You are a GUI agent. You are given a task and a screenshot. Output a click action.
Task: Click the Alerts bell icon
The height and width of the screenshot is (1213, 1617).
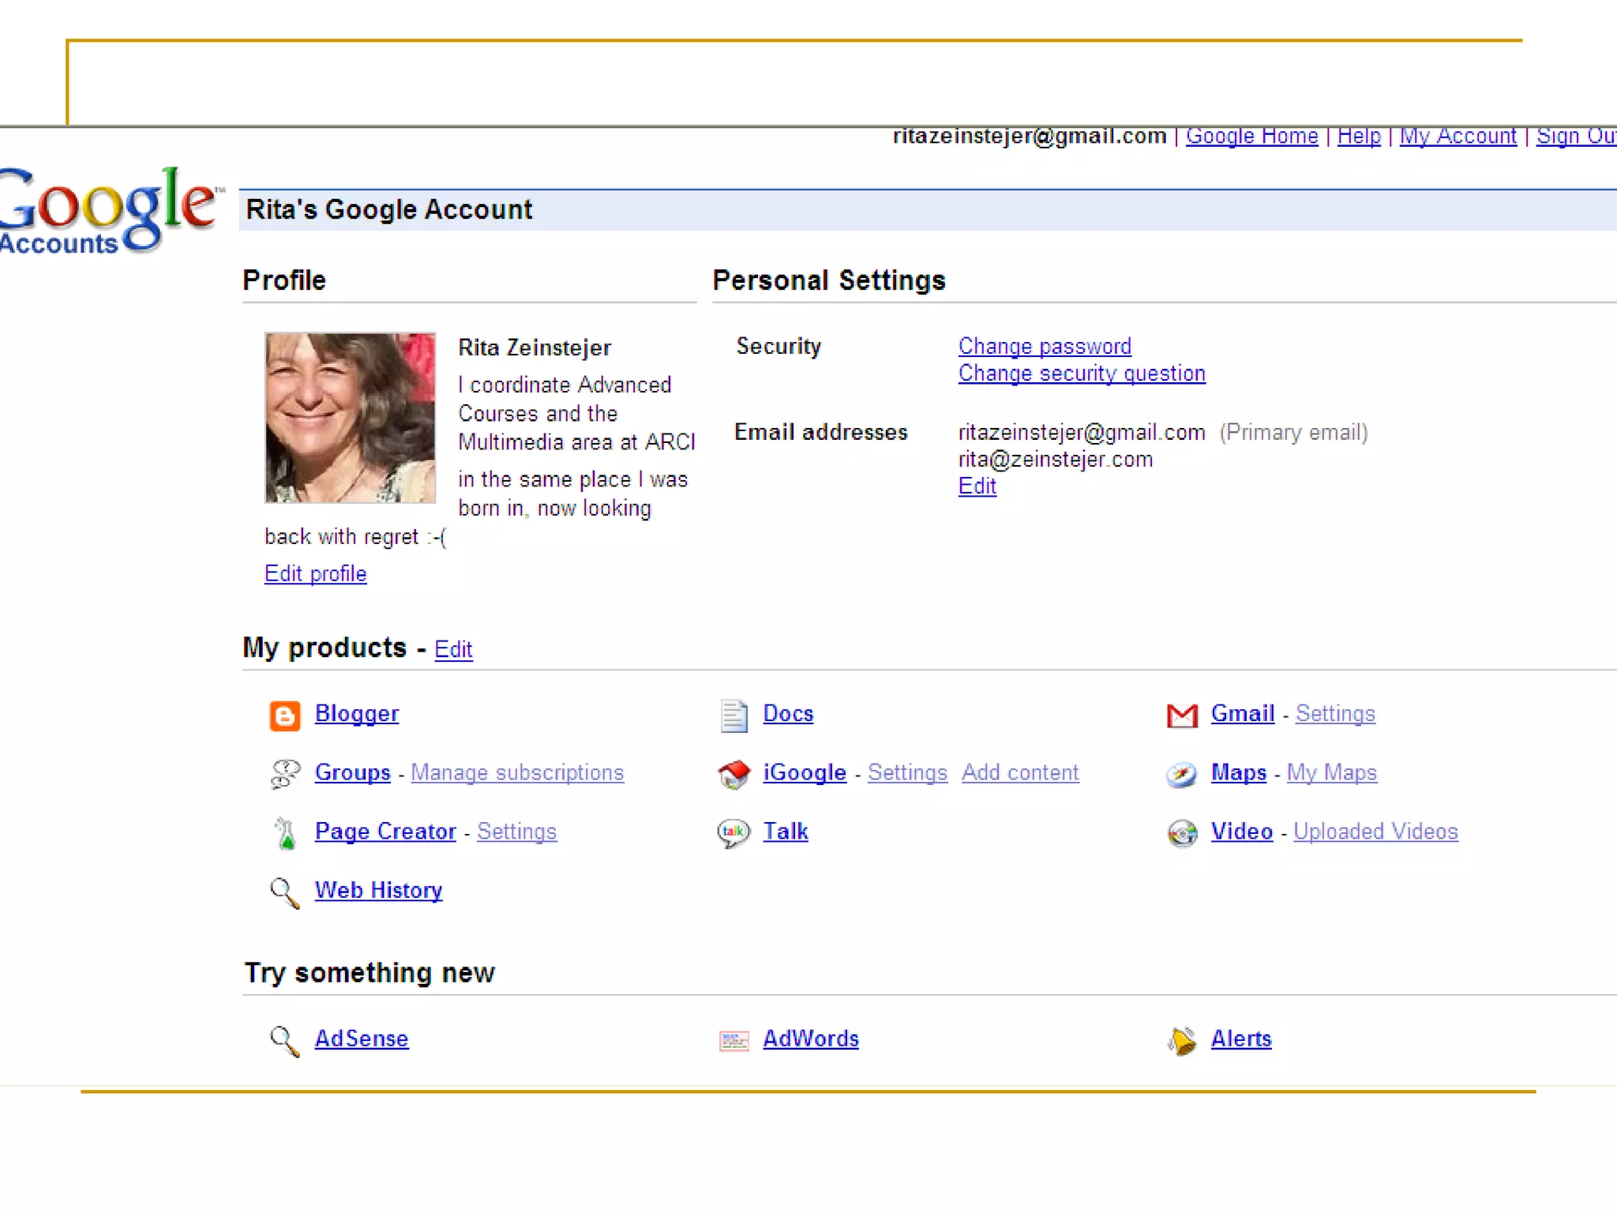(x=1182, y=1040)
